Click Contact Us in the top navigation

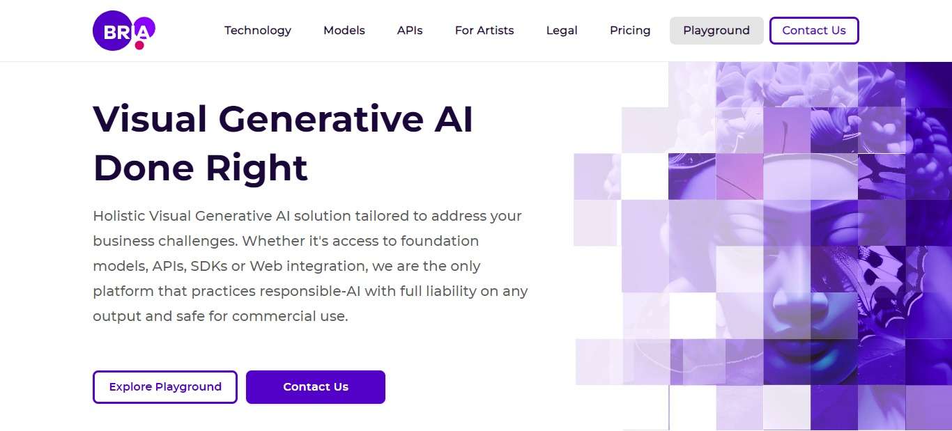coord(813,30)
